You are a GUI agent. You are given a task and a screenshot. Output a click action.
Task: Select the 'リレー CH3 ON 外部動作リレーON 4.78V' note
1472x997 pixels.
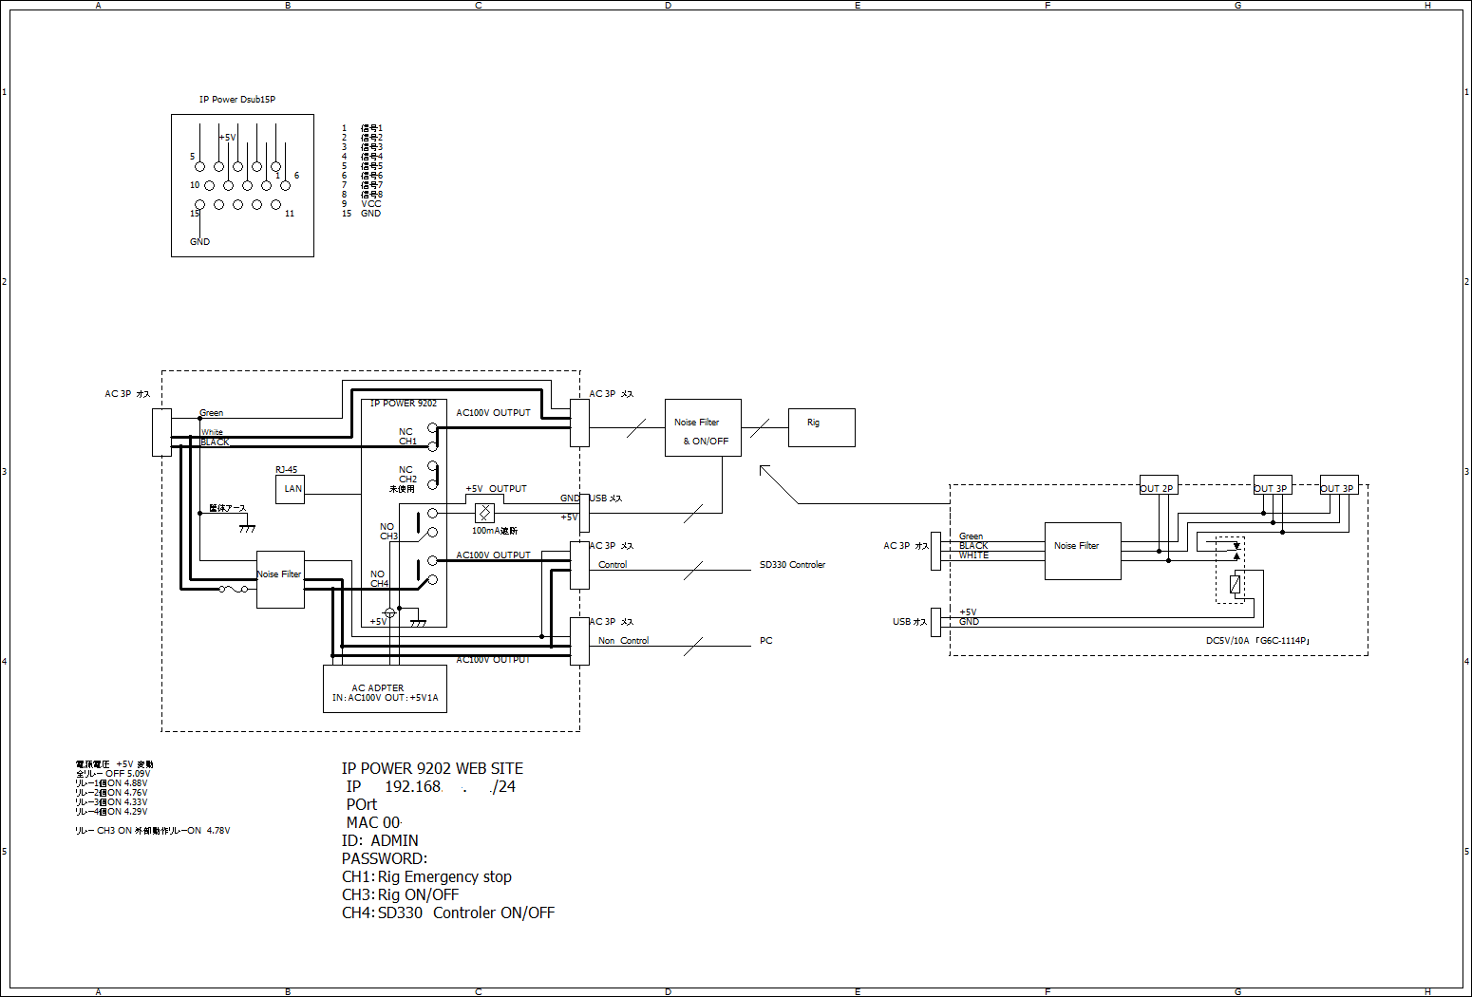tap(152, 831)
